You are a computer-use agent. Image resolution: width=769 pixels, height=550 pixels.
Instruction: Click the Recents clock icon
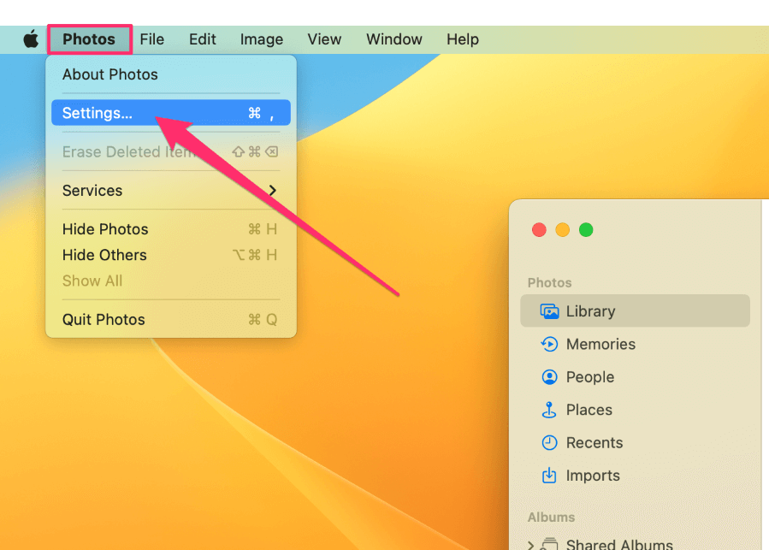tap(549, 442)
